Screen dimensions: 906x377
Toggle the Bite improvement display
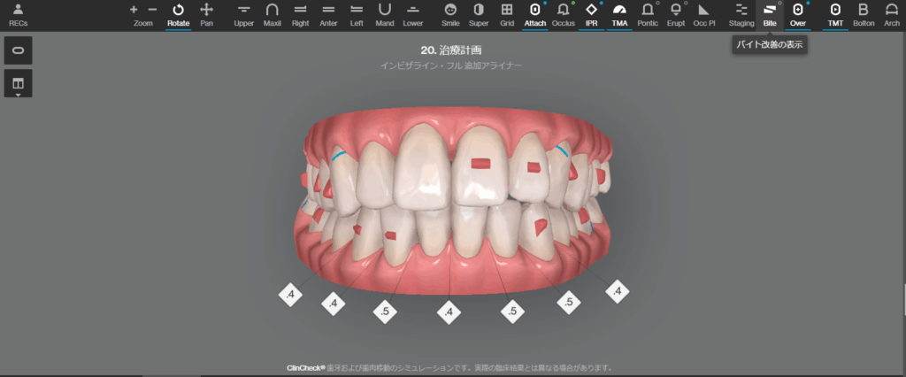770,15
